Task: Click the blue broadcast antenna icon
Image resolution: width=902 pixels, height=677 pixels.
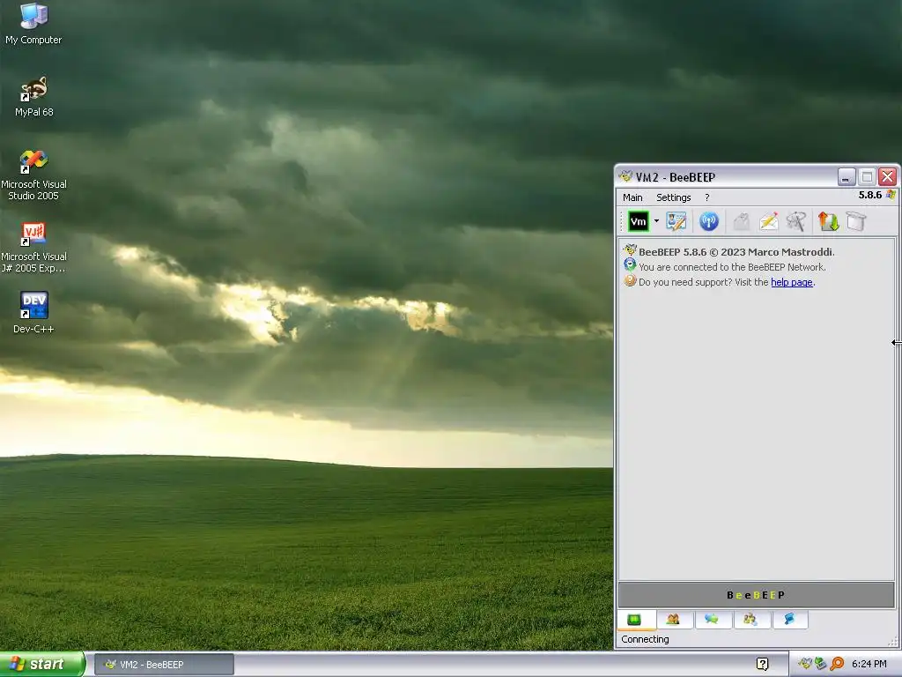Action: (709, 221)
